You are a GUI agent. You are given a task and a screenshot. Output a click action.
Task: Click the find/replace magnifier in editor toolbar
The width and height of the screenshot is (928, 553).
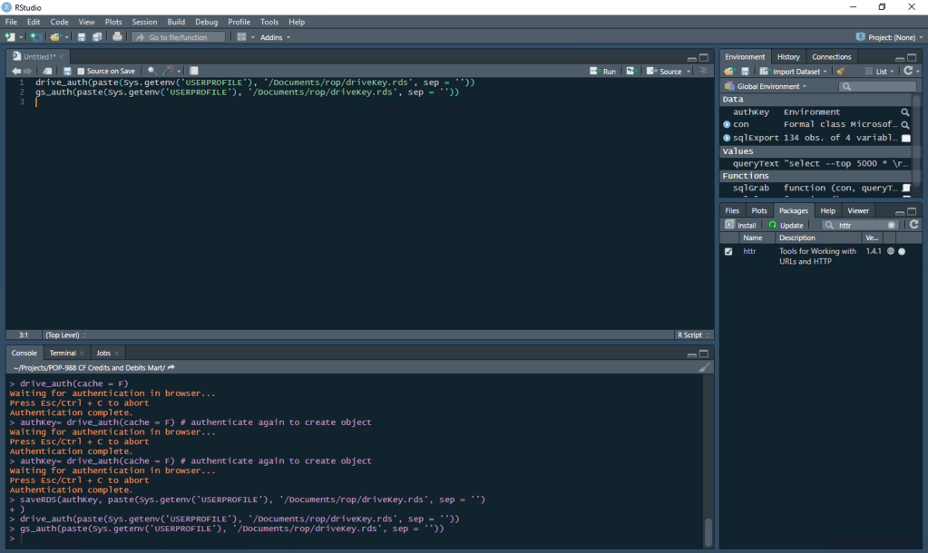click(151, 71)
